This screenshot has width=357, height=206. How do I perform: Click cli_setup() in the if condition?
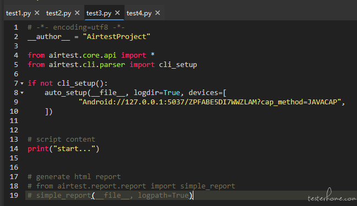point(80,83)
